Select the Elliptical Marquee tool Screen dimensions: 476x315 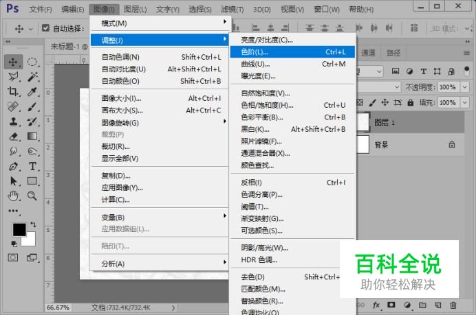pos(32,62)
